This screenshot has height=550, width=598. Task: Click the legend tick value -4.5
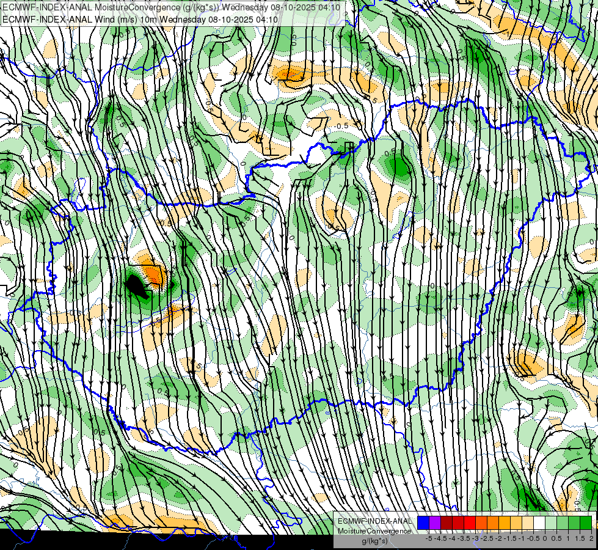[440, 538]
